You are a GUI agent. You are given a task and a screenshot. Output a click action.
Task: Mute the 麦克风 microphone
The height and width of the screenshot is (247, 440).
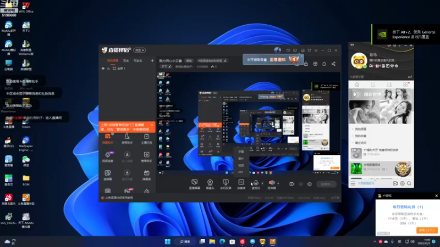[x=256, y=184]
